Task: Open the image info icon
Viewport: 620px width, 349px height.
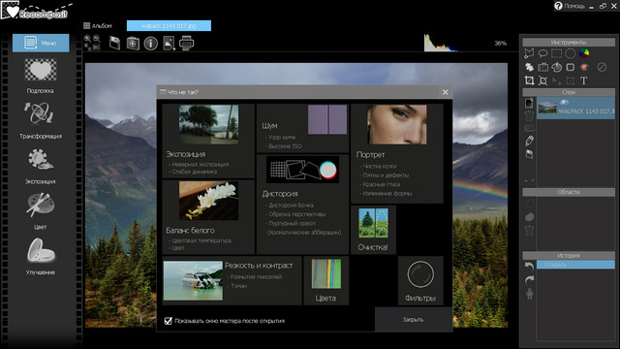Action: coord(151,43)
